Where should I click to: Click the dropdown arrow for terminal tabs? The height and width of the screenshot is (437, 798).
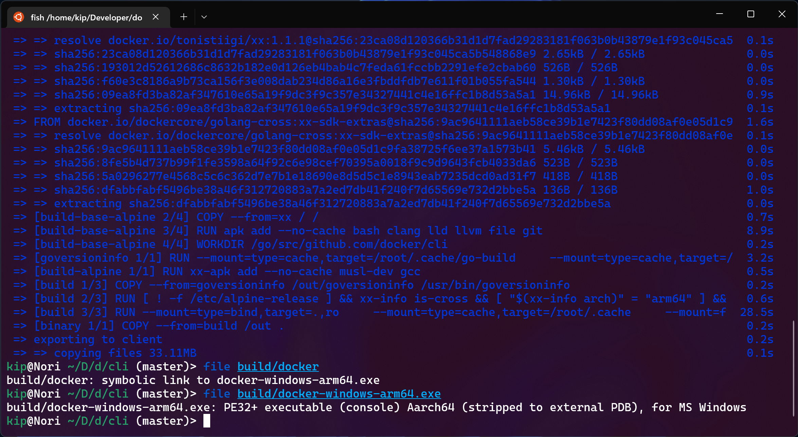(203, 17)
